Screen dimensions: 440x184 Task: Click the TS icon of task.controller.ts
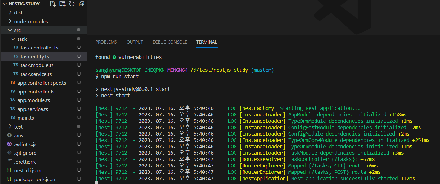click(x=16, y=48)
